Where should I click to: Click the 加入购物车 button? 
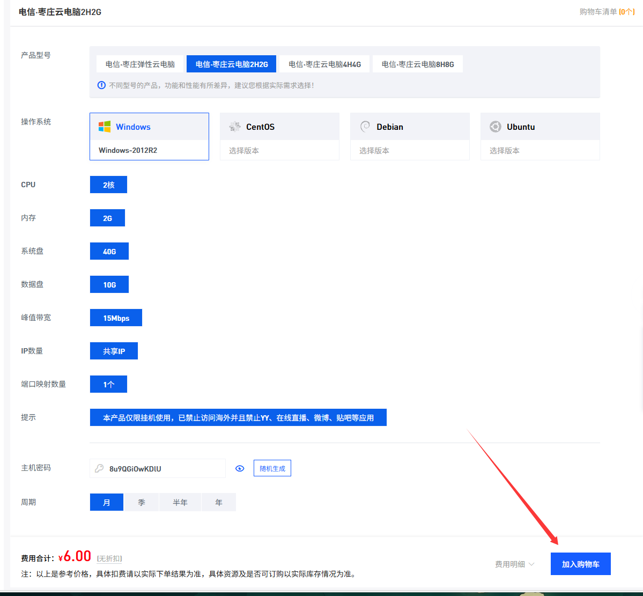pos(580,564)
